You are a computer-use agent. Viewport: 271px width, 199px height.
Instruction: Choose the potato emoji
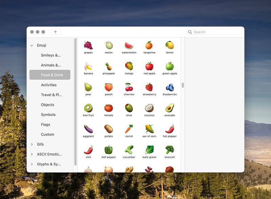point(109,129)
